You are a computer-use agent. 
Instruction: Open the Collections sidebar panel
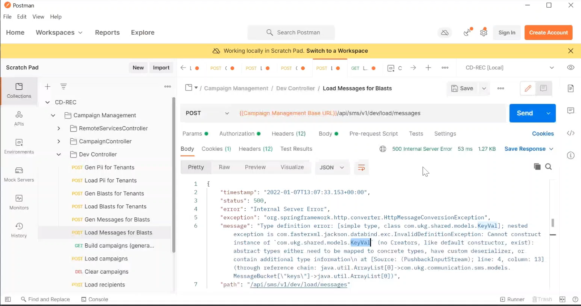click(x=19, y=90)
